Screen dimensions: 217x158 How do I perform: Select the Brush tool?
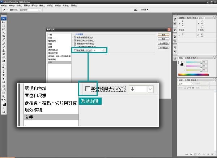click(x=4, y=47)
